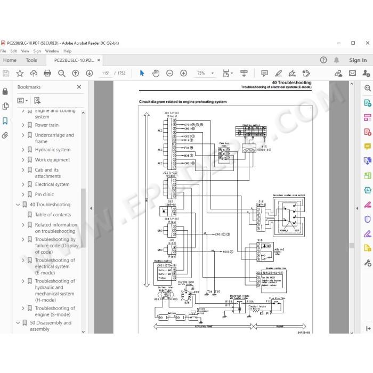Select the highlight text tool
Screen dimensions: 373x373
coord(278,74)
